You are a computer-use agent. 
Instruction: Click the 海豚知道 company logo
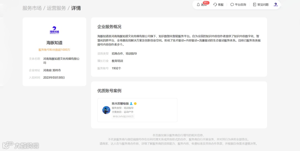pos(54,30)
